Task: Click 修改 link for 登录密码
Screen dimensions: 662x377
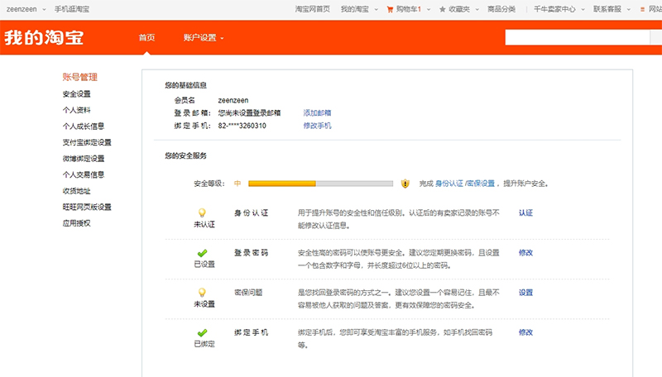Action: point(525,253)
